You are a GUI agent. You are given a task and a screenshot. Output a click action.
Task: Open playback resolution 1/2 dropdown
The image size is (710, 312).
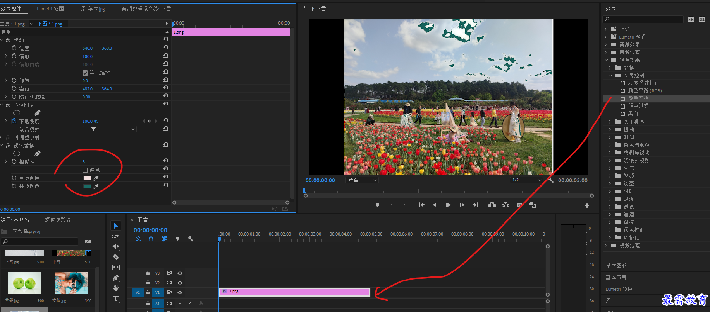(x=526, y=180)
